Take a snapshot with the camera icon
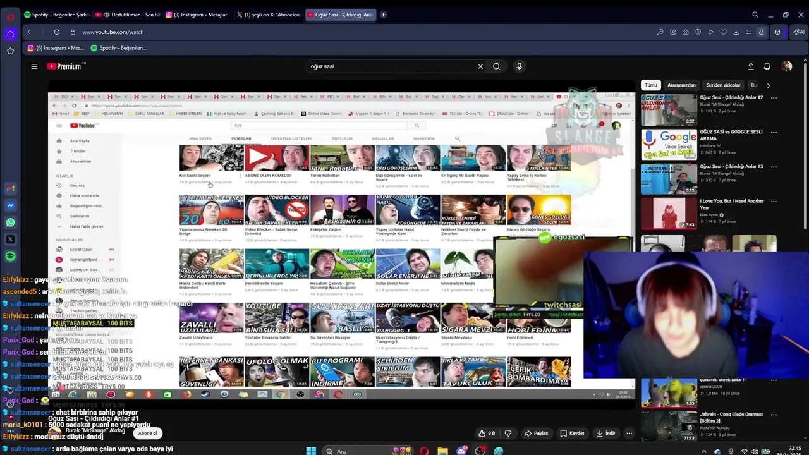 686,32
